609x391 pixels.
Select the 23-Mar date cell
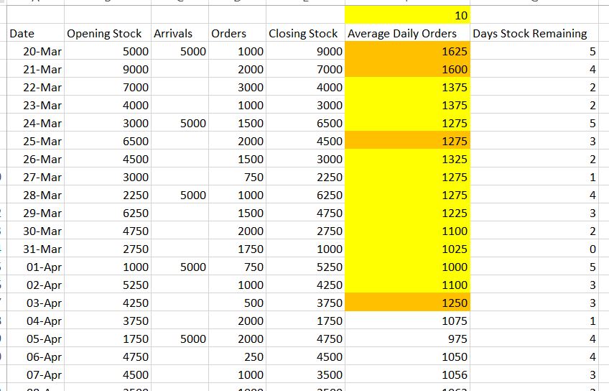[35, 106]
